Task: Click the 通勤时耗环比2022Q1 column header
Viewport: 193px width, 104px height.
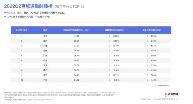Action: click(152, 30)
